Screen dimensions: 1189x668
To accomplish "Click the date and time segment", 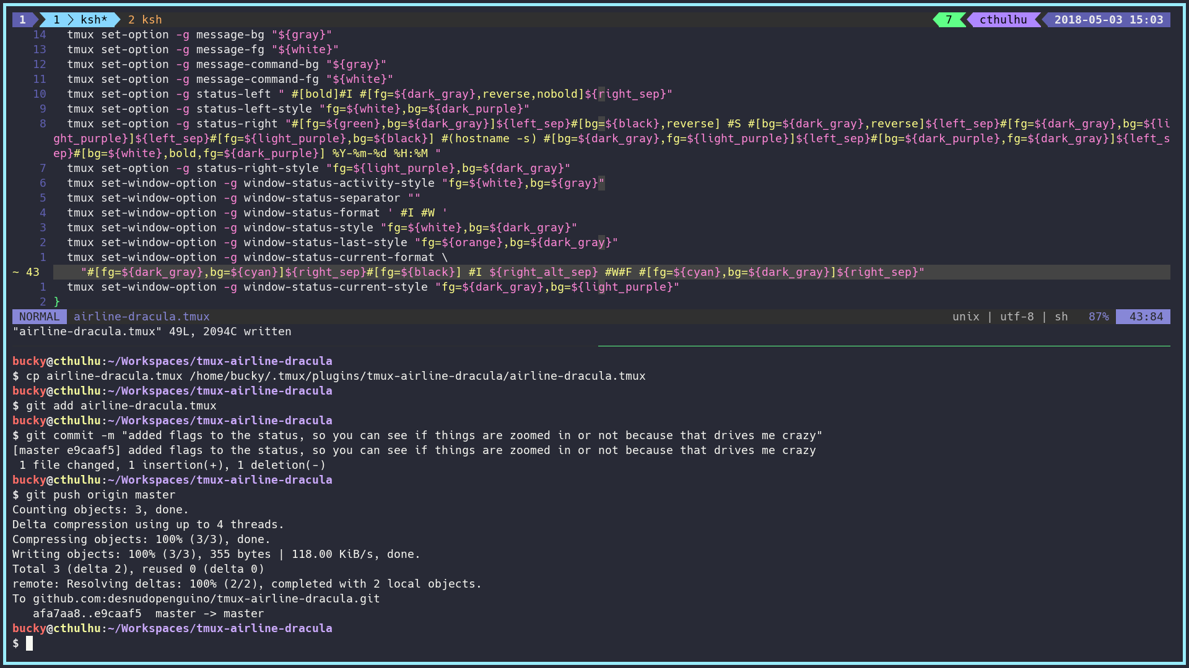I will [1108, 20].
